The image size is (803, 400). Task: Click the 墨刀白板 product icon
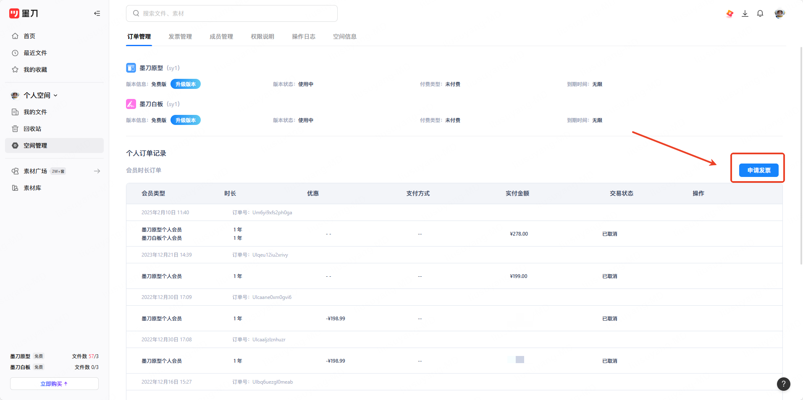tap(131, 104)
